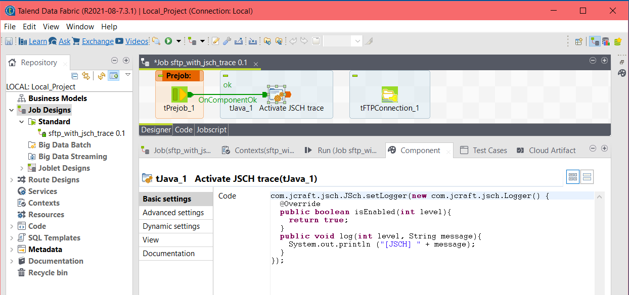Select Business Models in the tree
This screenshot has width=629, height=295.
tap(58, 99)
